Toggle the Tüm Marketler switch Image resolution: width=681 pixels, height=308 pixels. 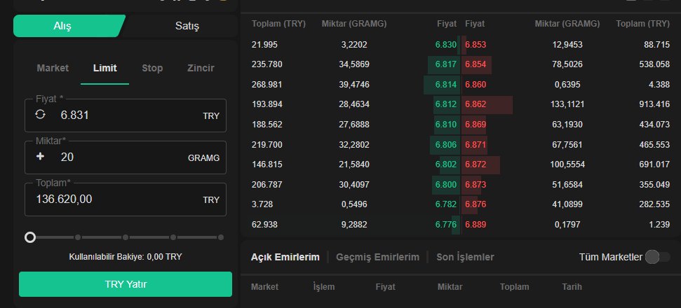[x=657, y=257]
